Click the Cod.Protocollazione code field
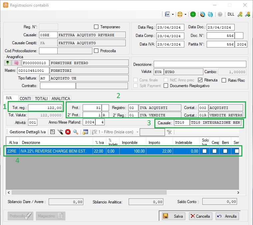This screenshot has width=253, height=225. [48, 51]
